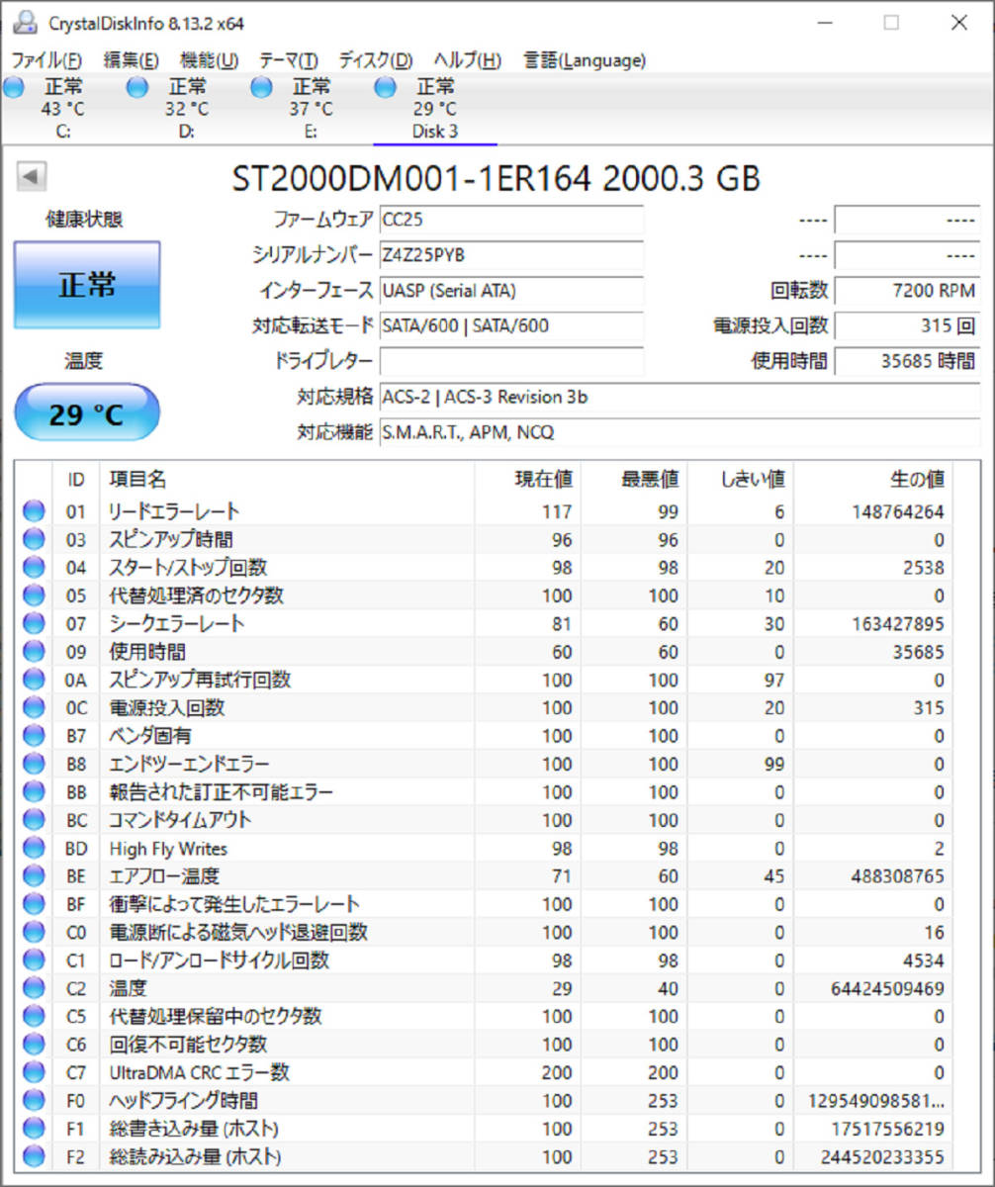Open the ディスク(D) menu

coord(376,60)
